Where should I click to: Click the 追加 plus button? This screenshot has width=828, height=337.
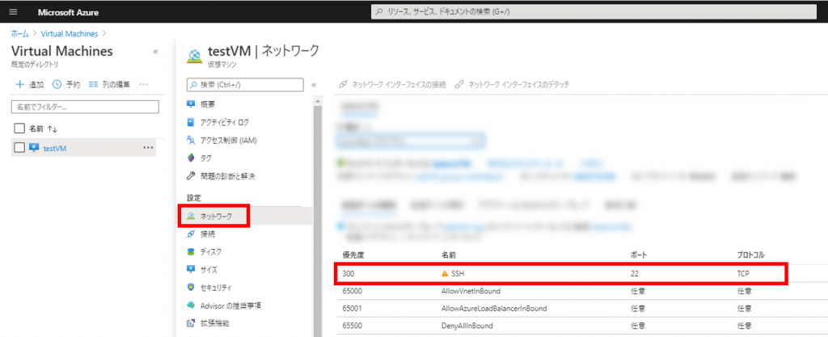tap(30, 84)
